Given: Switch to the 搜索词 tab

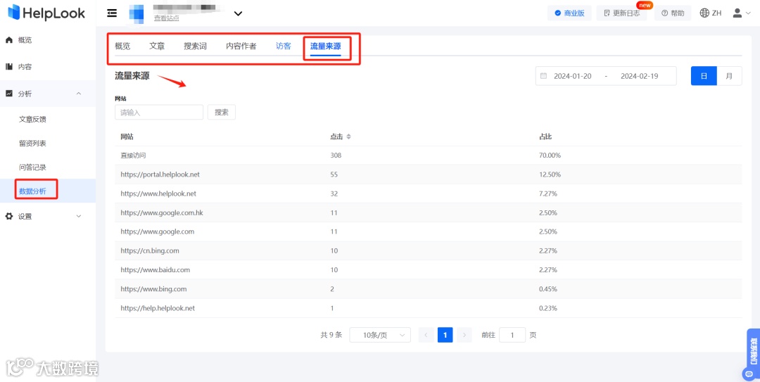Looking at the screenshot, I should [x=196, y=46].
